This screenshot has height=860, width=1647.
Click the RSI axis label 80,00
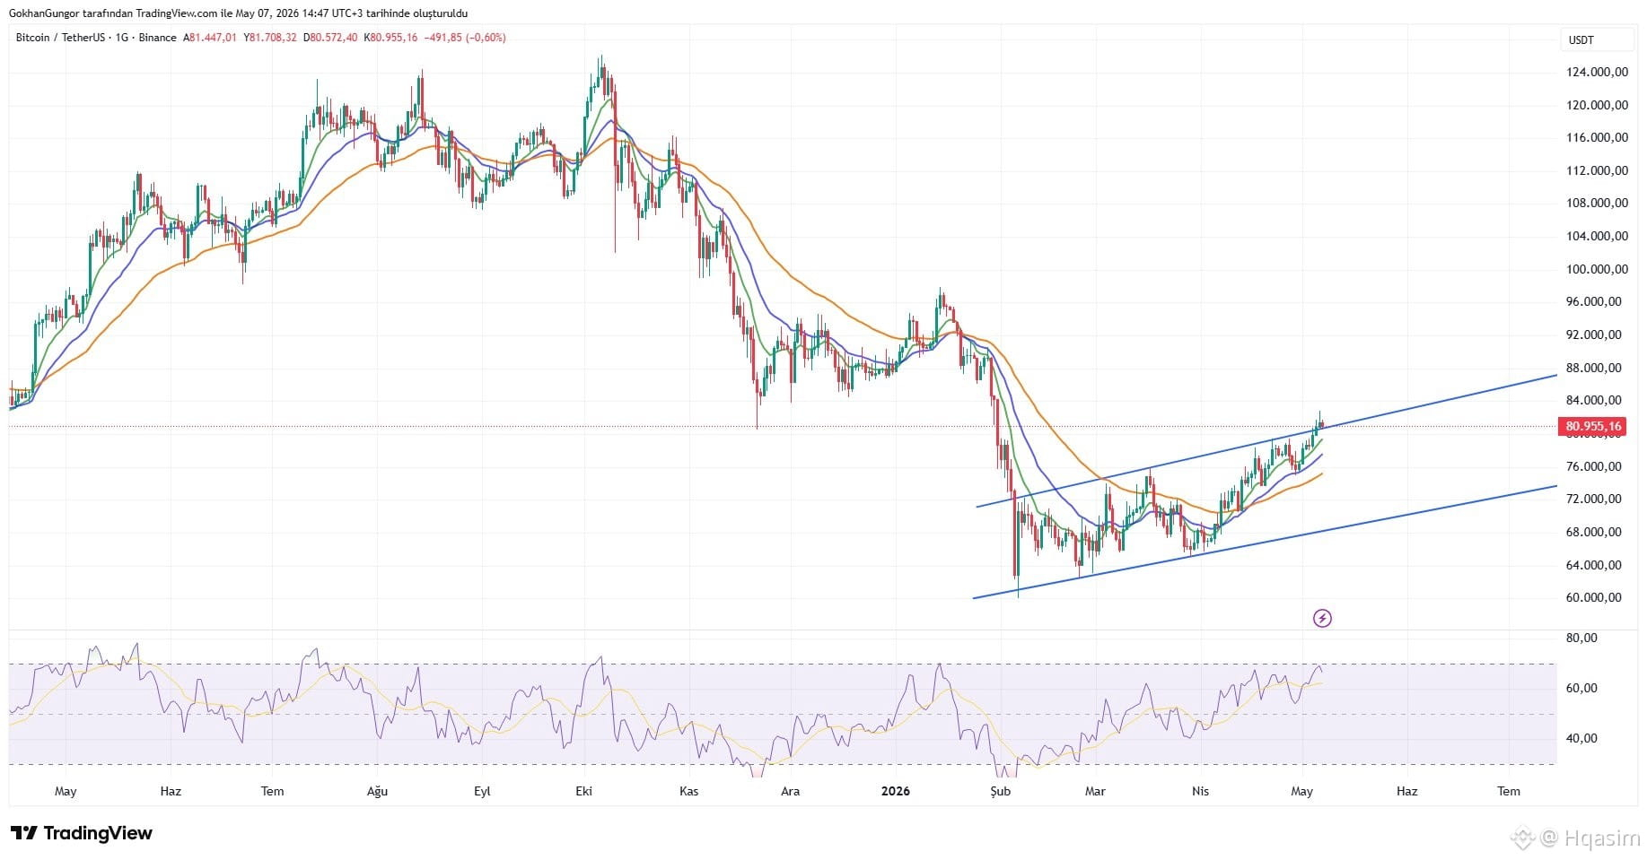(x=1581, y=638)
